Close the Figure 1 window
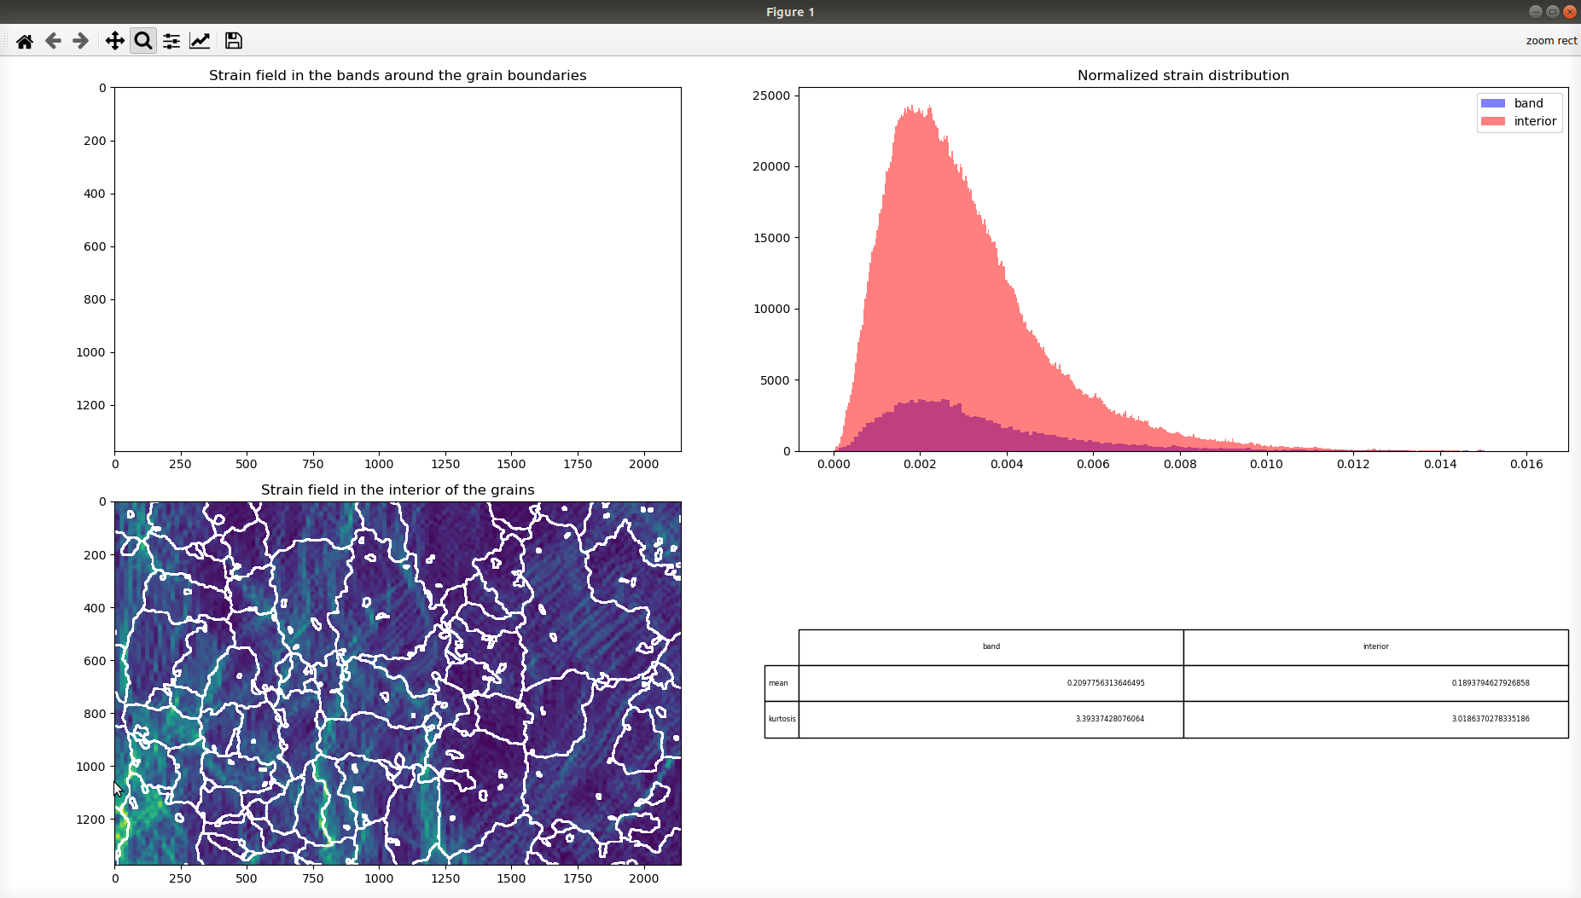 1569,12
